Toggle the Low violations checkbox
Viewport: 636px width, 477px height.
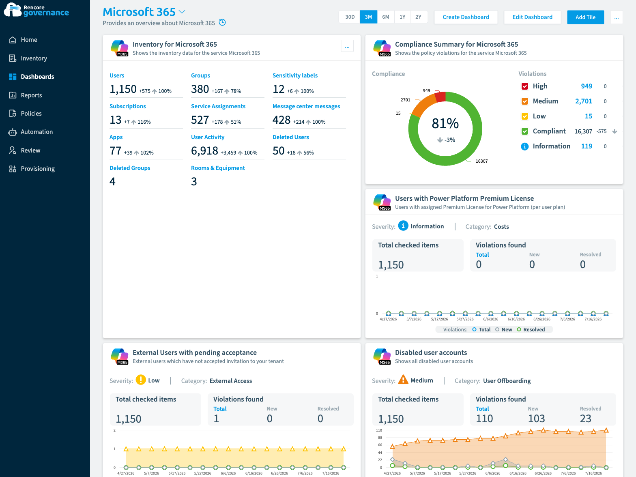[x=525, y=116]
